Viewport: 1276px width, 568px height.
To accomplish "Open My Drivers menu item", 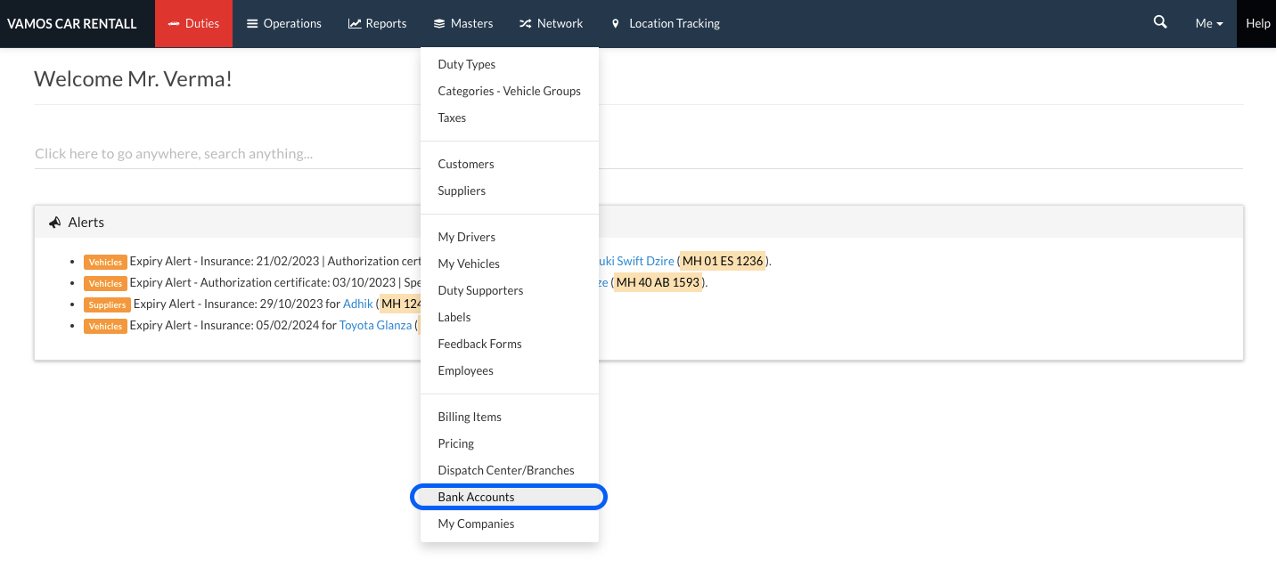I will [466, 237].
